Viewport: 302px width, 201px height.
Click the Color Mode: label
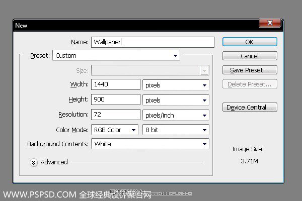coord(72,130)
